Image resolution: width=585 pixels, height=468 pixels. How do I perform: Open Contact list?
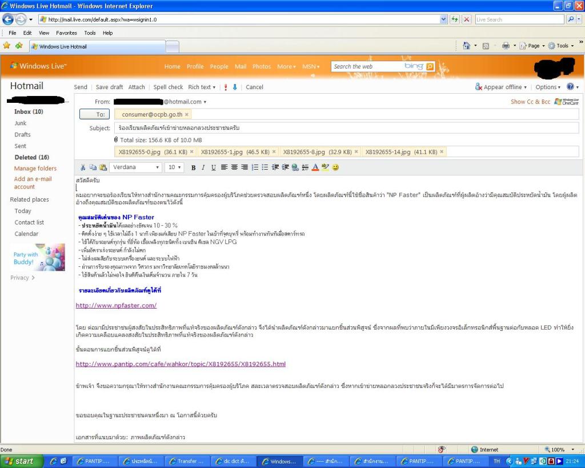point(29,222)
